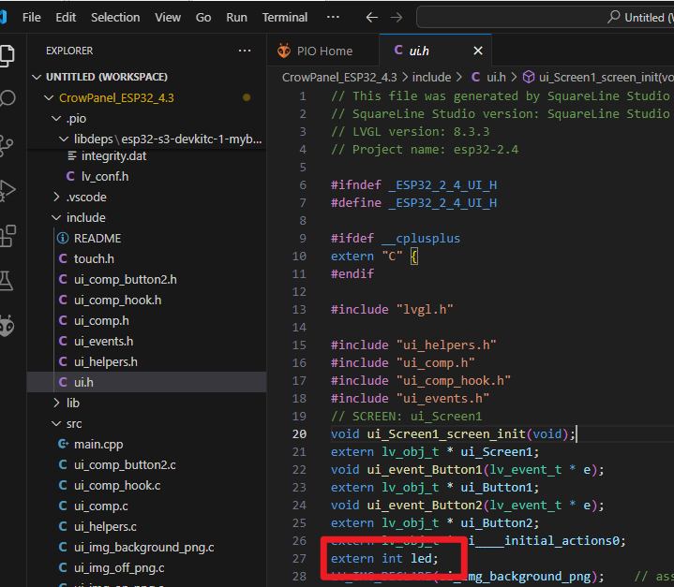The image size is (674, 587).
Task: Click the '#define _ESP32_2_4_UI_H' line
Action: point(413,202)
